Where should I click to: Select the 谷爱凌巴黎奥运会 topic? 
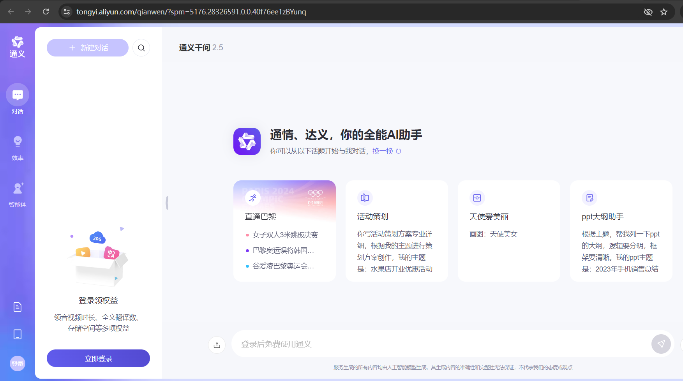pos(283,266)
